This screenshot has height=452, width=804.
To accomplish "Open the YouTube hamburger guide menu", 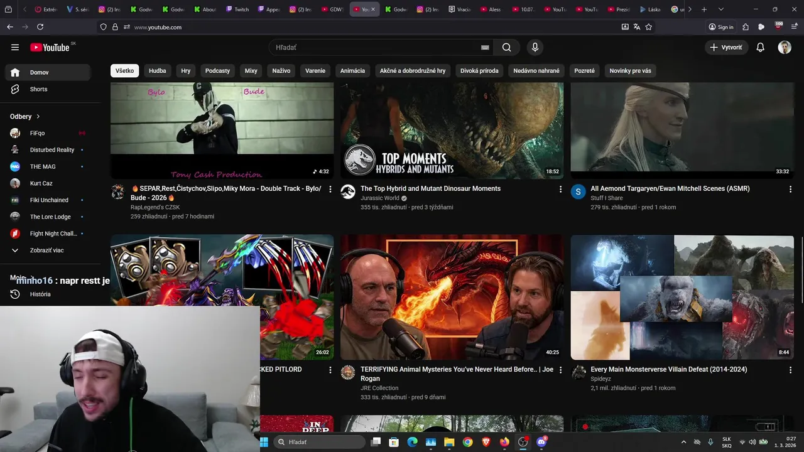I will [15, 47].
